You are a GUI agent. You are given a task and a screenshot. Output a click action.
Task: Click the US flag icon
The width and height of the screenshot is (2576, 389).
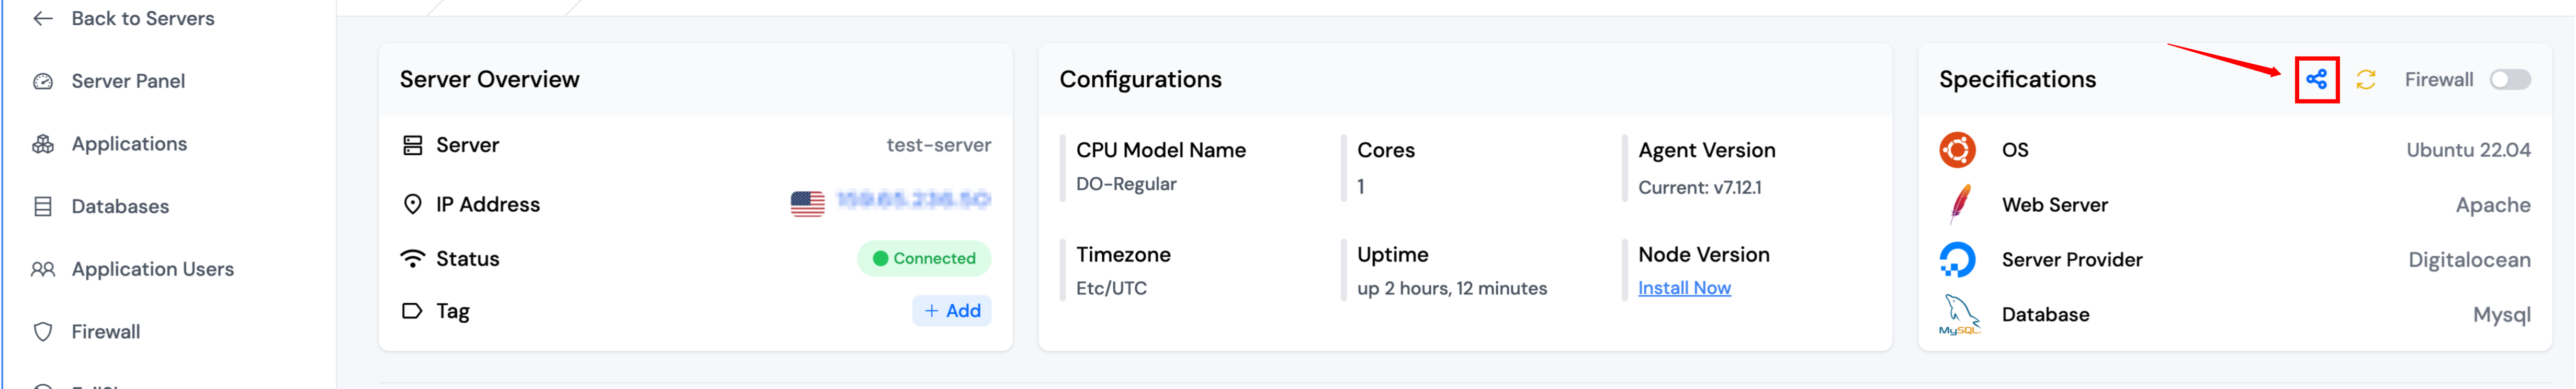pyautogui.click(x=807, y=203)
